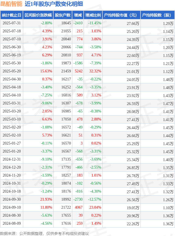Screen dimensions: 175x236
Task: Select the 区间股价涨跌幅 column header
Action: [x=38, y=15]
